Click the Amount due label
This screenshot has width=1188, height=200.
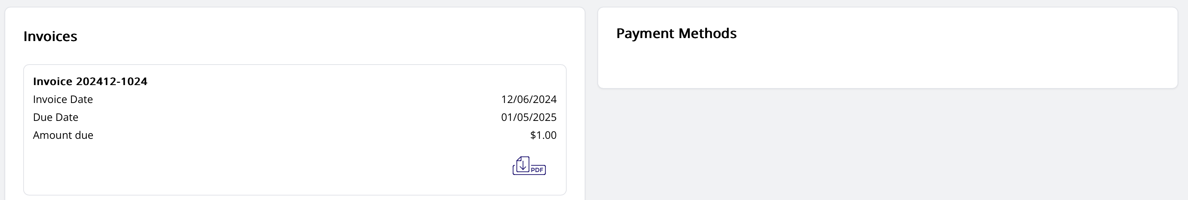63,135
